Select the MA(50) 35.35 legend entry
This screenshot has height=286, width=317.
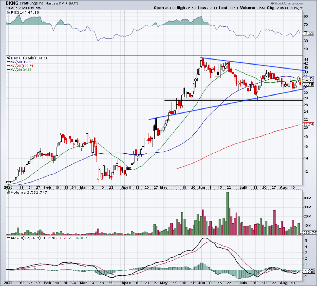[19, 62]
